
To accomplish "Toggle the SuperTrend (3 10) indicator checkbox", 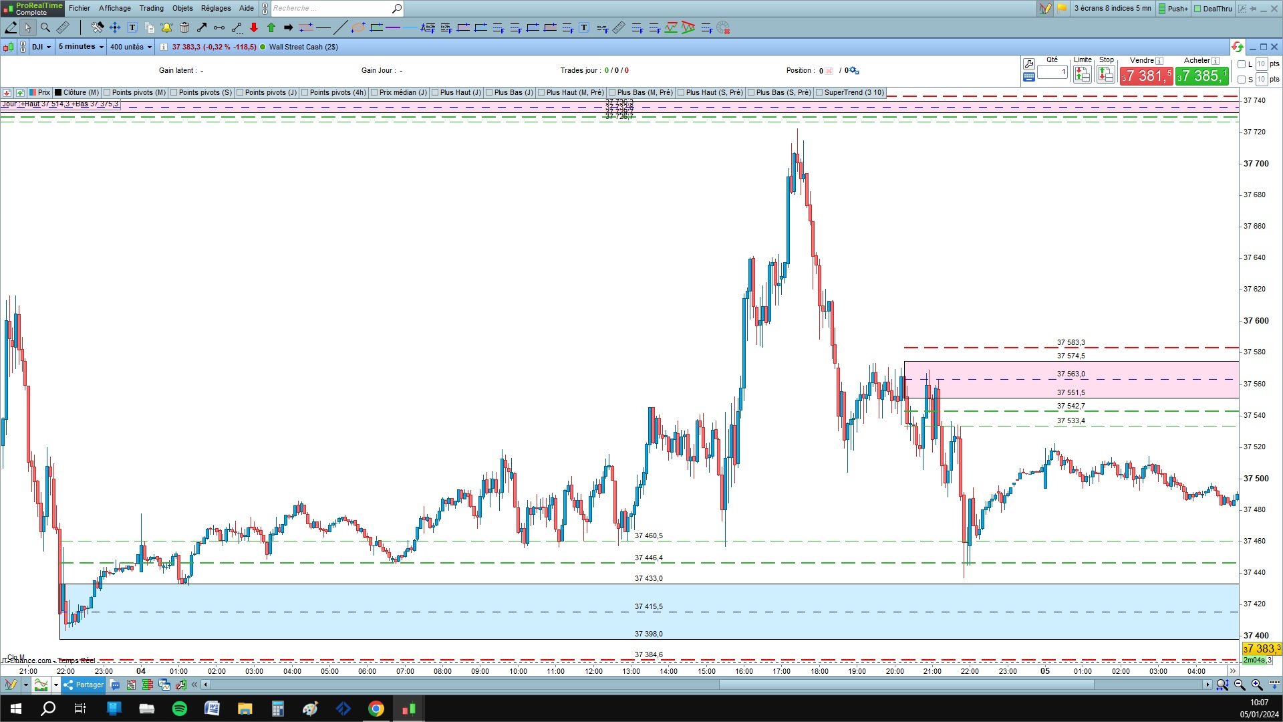I will pos(819,93).
